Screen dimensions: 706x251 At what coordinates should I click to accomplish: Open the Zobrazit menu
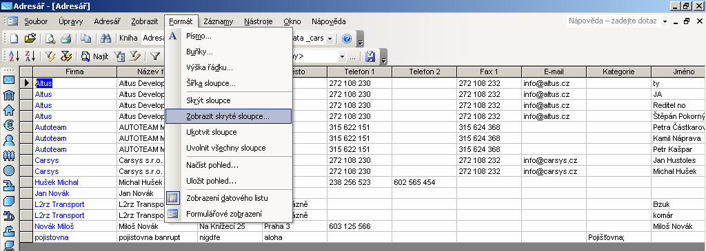tap(145, 21)
